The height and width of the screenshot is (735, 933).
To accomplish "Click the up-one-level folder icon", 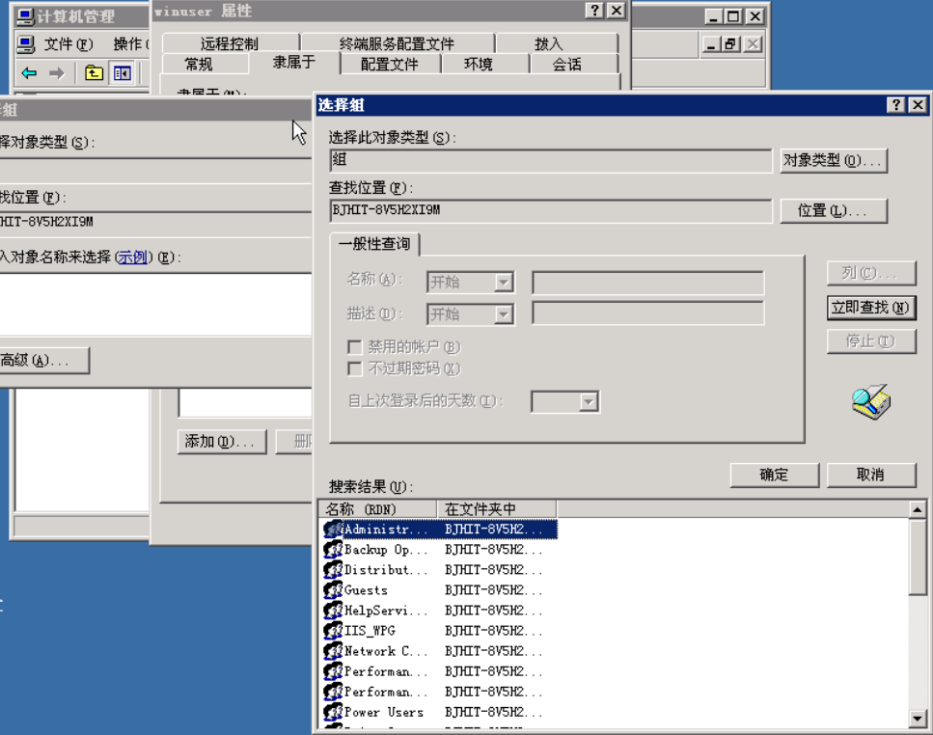I will [94, 73].
